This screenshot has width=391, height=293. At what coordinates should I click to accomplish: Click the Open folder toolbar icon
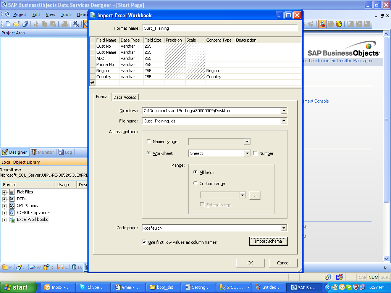(16, 24)
